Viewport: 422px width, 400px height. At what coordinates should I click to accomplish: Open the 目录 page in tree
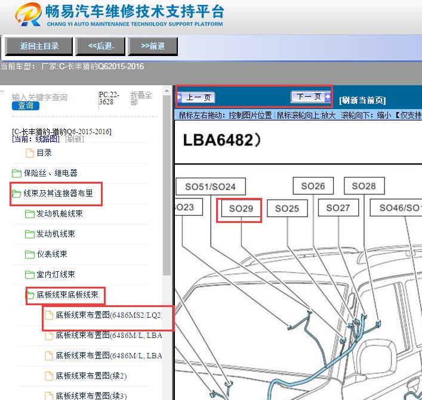44,153
